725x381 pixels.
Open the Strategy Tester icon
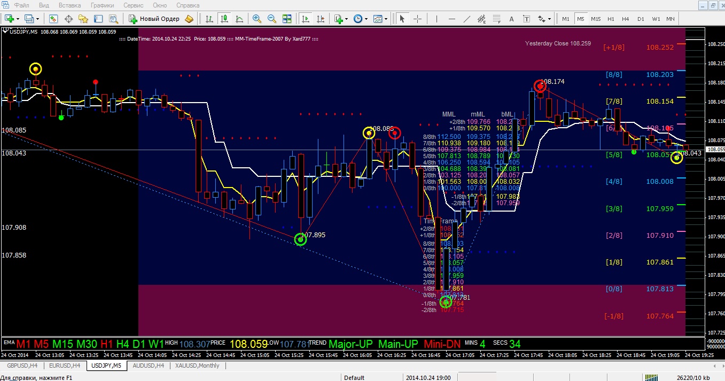(113, 19)
